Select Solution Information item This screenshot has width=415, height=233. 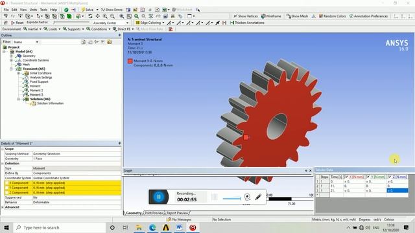[51, 104]
